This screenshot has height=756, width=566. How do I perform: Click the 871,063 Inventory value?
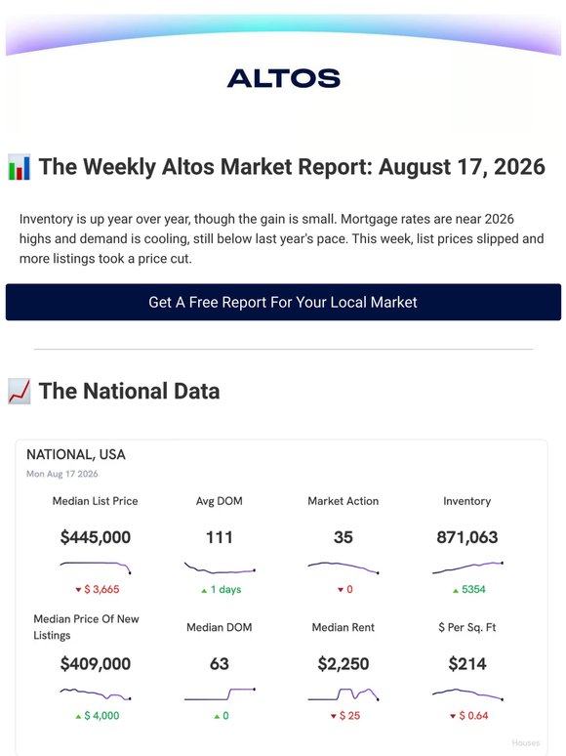point(467,537)
